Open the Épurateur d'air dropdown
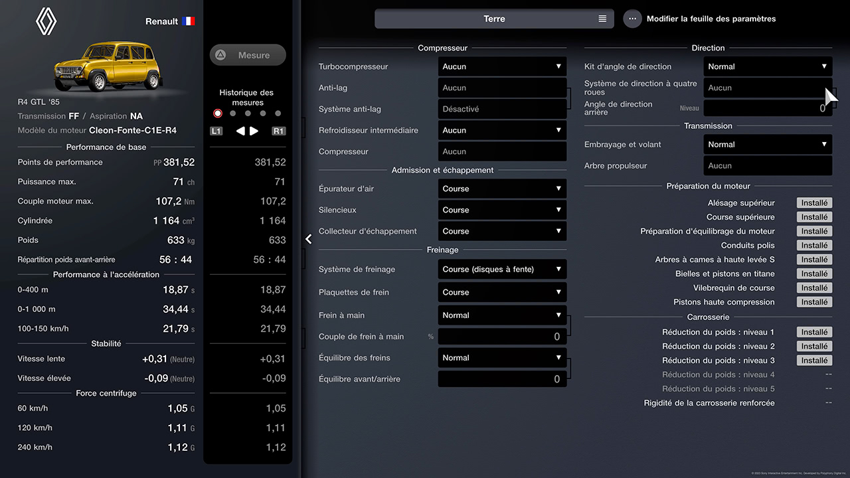Viewport: 850px width, 478px height. 502,189
